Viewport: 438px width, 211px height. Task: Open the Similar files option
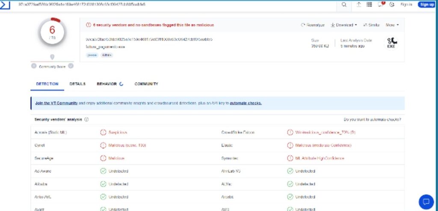point(371,25)
